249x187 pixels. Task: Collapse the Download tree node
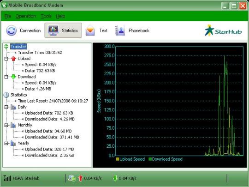pos(6,77)
